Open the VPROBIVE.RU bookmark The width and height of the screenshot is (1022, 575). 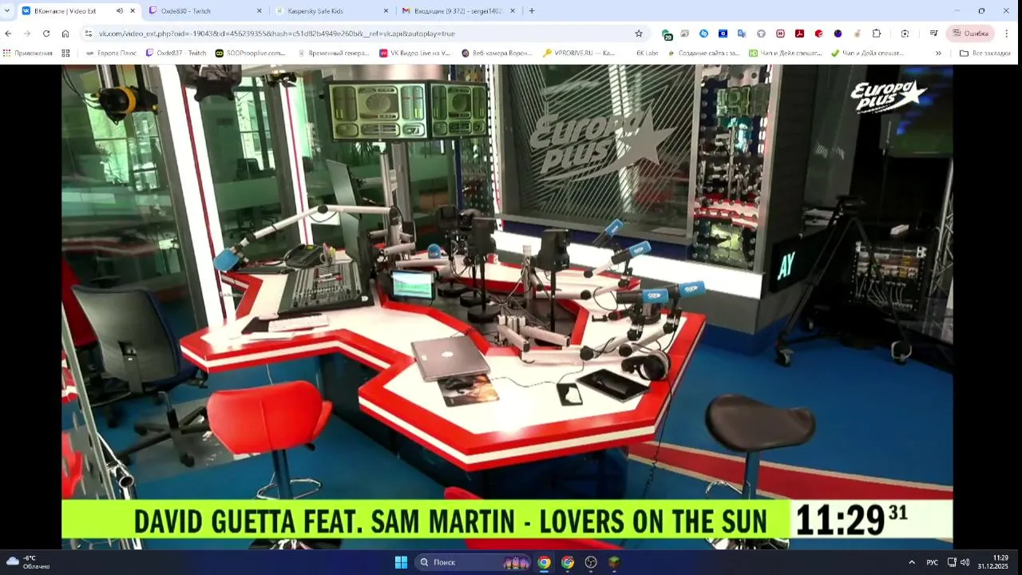(x=580, y=54)
